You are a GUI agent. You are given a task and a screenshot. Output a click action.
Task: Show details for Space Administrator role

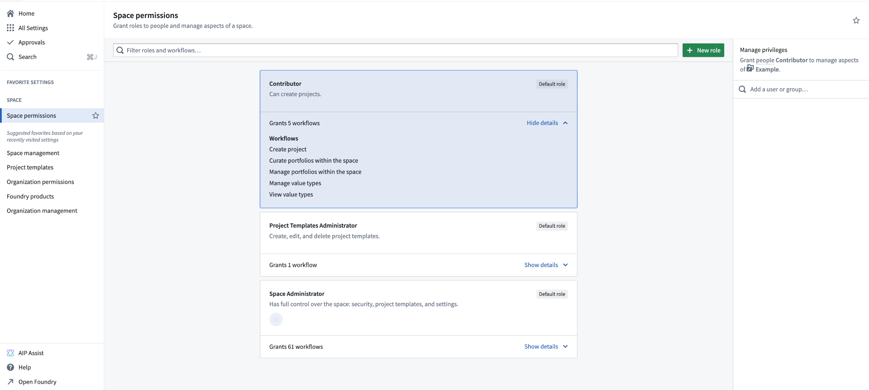(541, 346)
